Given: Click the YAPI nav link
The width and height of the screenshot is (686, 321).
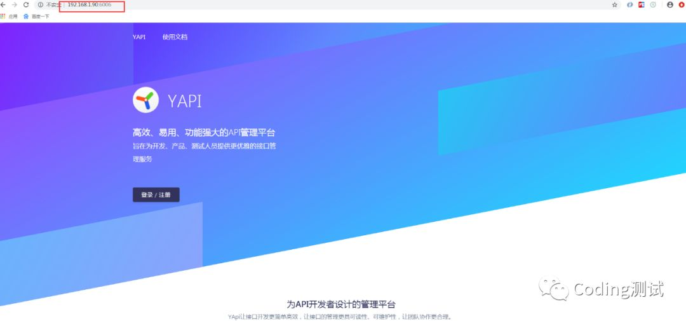Looking at the screenshot, I should click(x=139, y=38).
